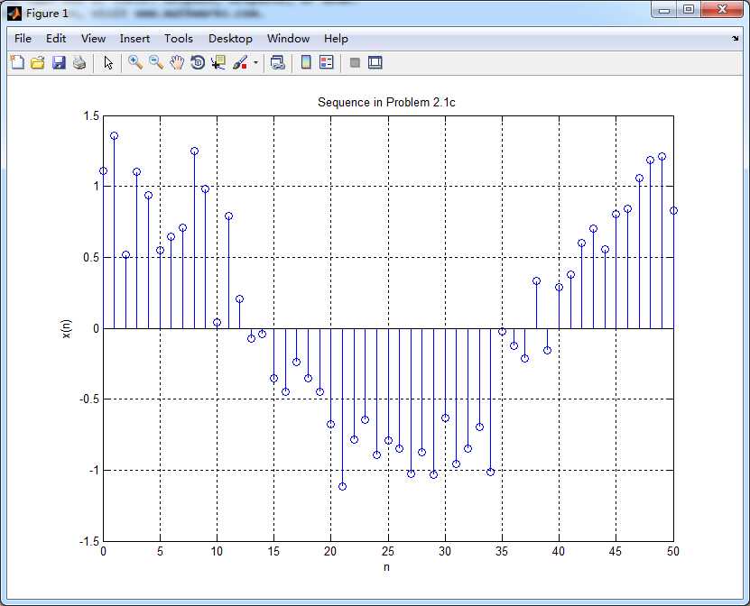Click the Link Plot icon
Image resolution: width=750 pixels, height=606 pixels.
(x=277, y=62)
